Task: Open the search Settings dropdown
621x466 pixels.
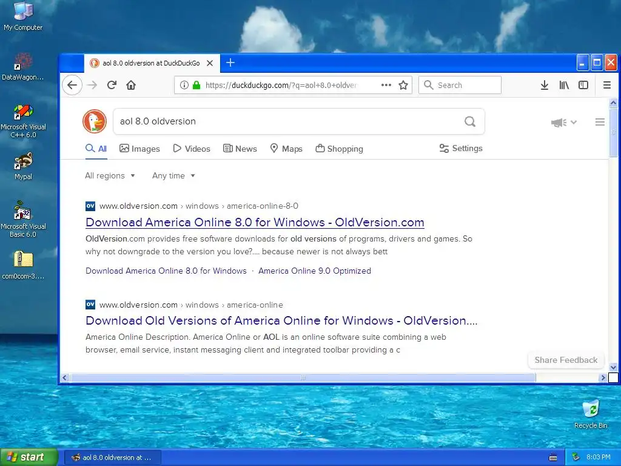Action: (x=461, y=148)
